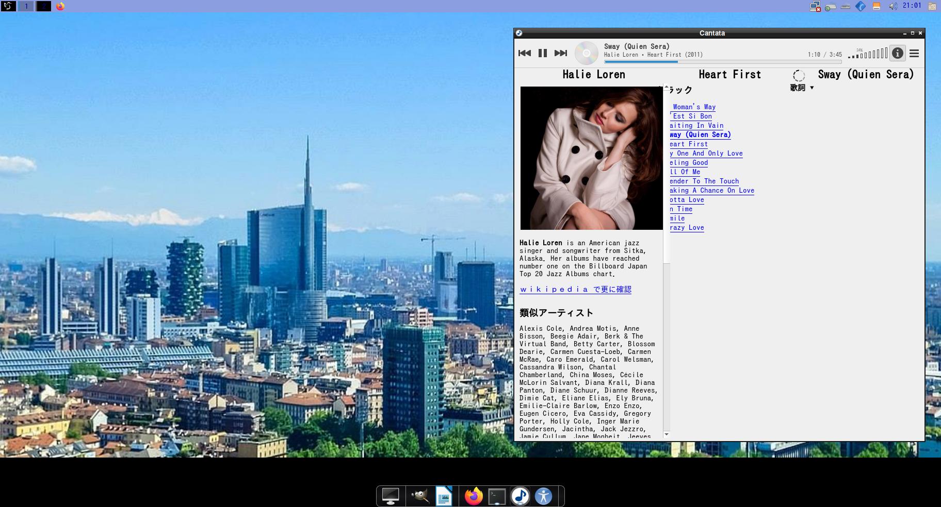Screen dimensions: 941x507
Task: Pause the currently playing song
Action: pos(542,53)
